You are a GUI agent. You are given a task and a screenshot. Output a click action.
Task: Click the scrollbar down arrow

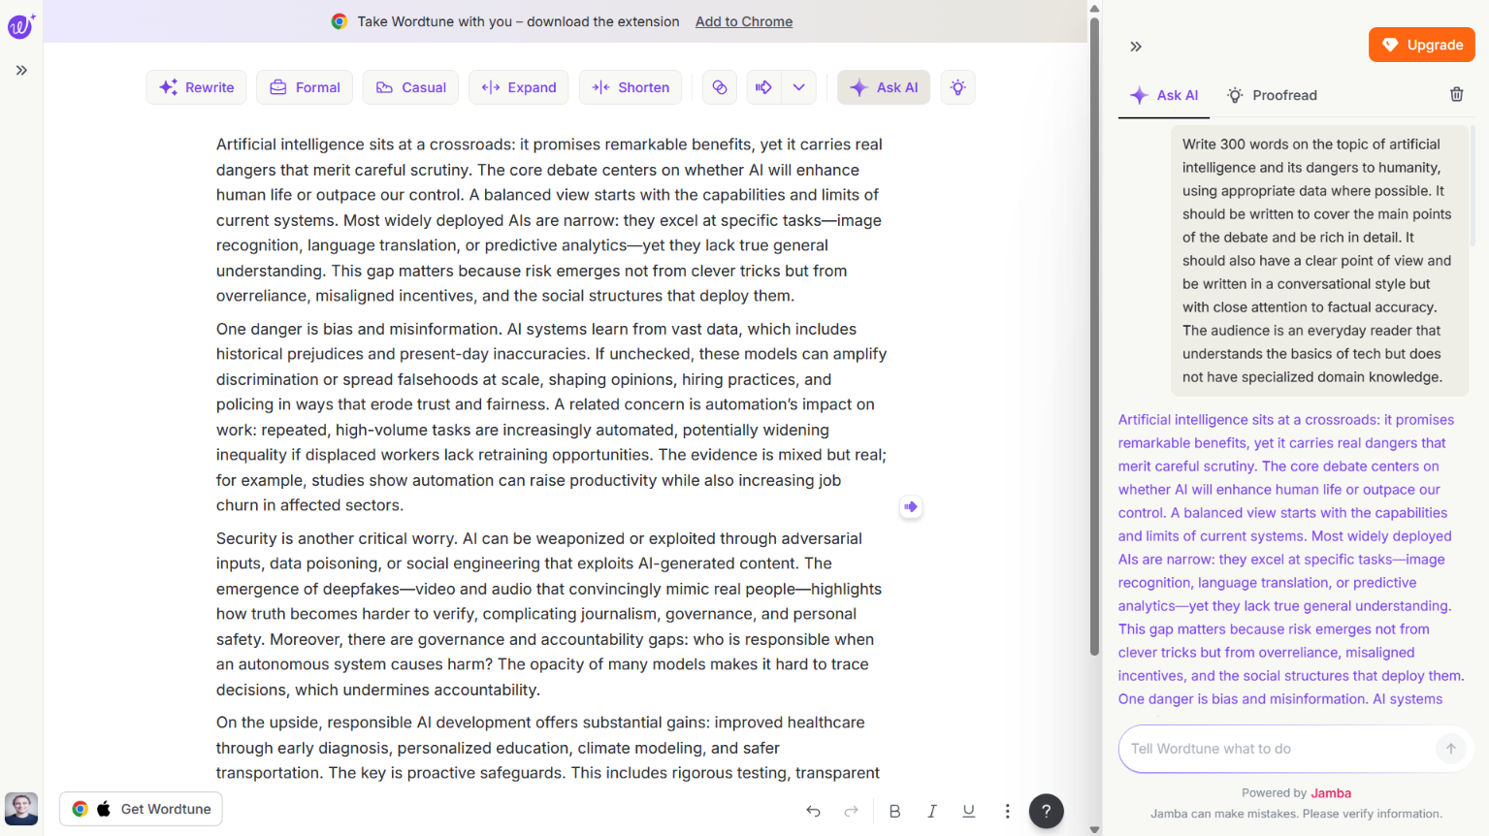(x=1094, y=829)
